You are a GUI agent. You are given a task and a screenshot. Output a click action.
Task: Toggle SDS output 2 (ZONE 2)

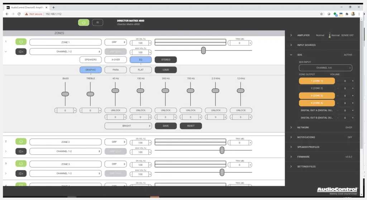[317, 88]
